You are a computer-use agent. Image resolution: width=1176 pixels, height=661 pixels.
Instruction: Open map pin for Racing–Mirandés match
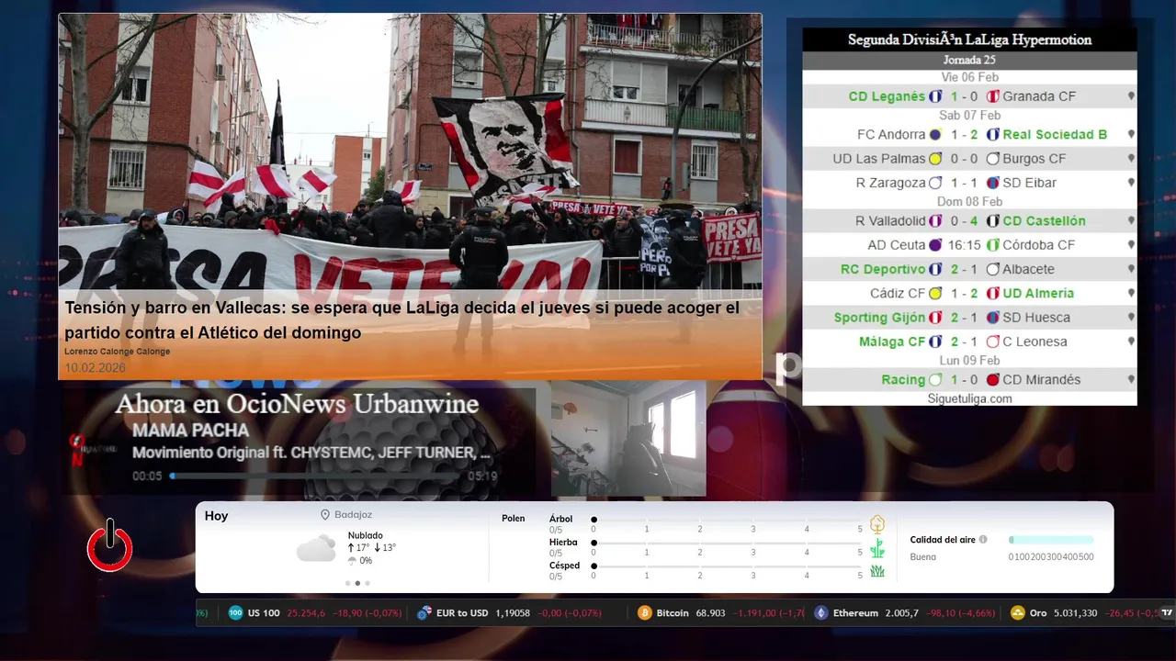1131,380
